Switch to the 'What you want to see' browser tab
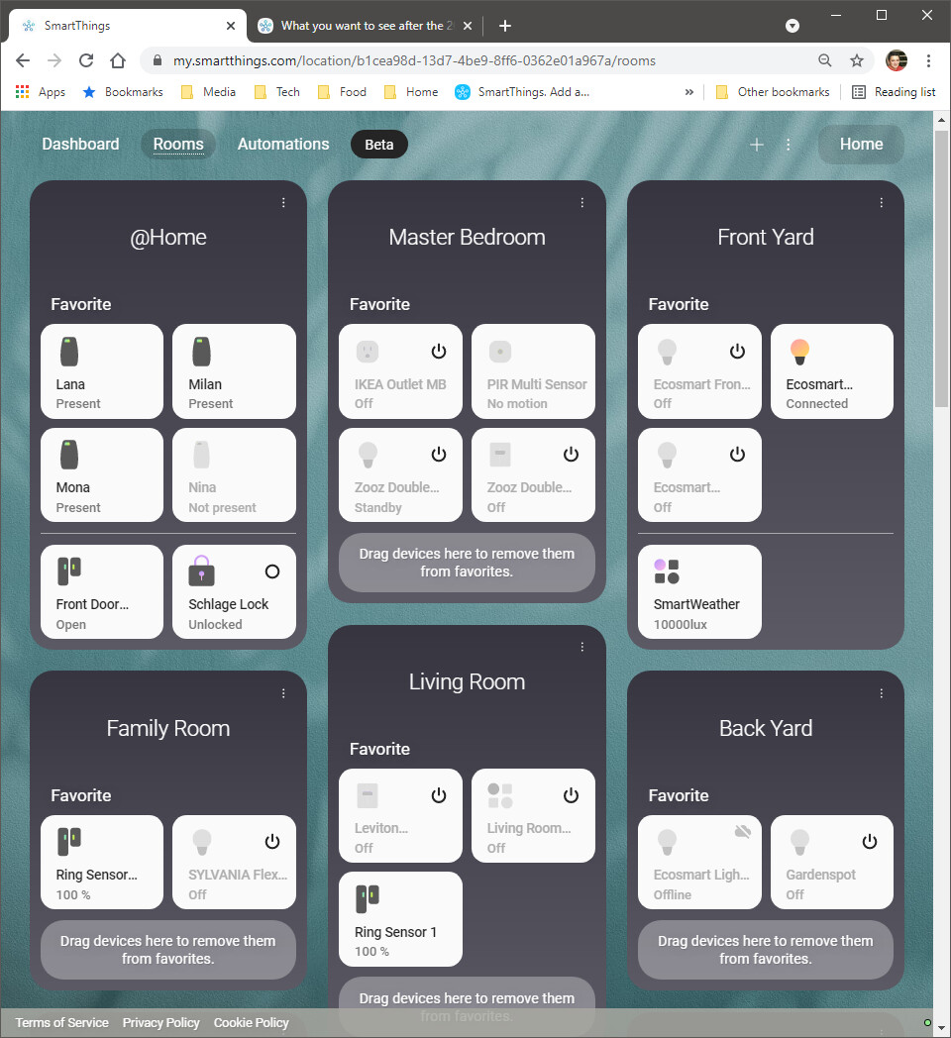Viewport: 951px width, 1038px height. tap(365, 26)
